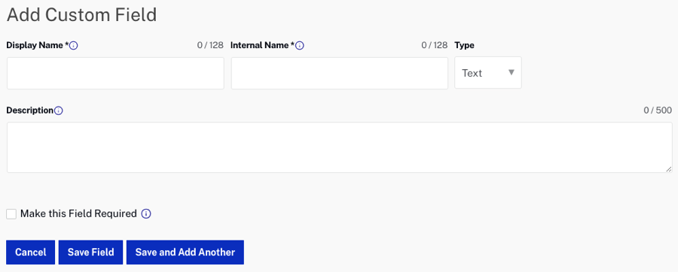Tick the Make this Field Required checkbox

click(11, 214)
